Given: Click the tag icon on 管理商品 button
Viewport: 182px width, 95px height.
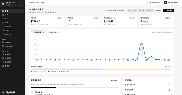Looking at the screenshot, I should coord(165,10).
